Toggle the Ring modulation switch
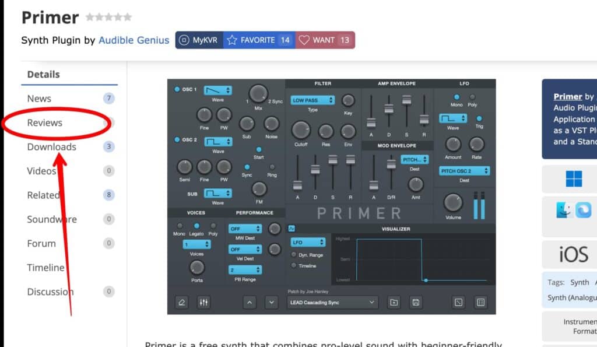597x347 pixels. click(x=272, y=167)
